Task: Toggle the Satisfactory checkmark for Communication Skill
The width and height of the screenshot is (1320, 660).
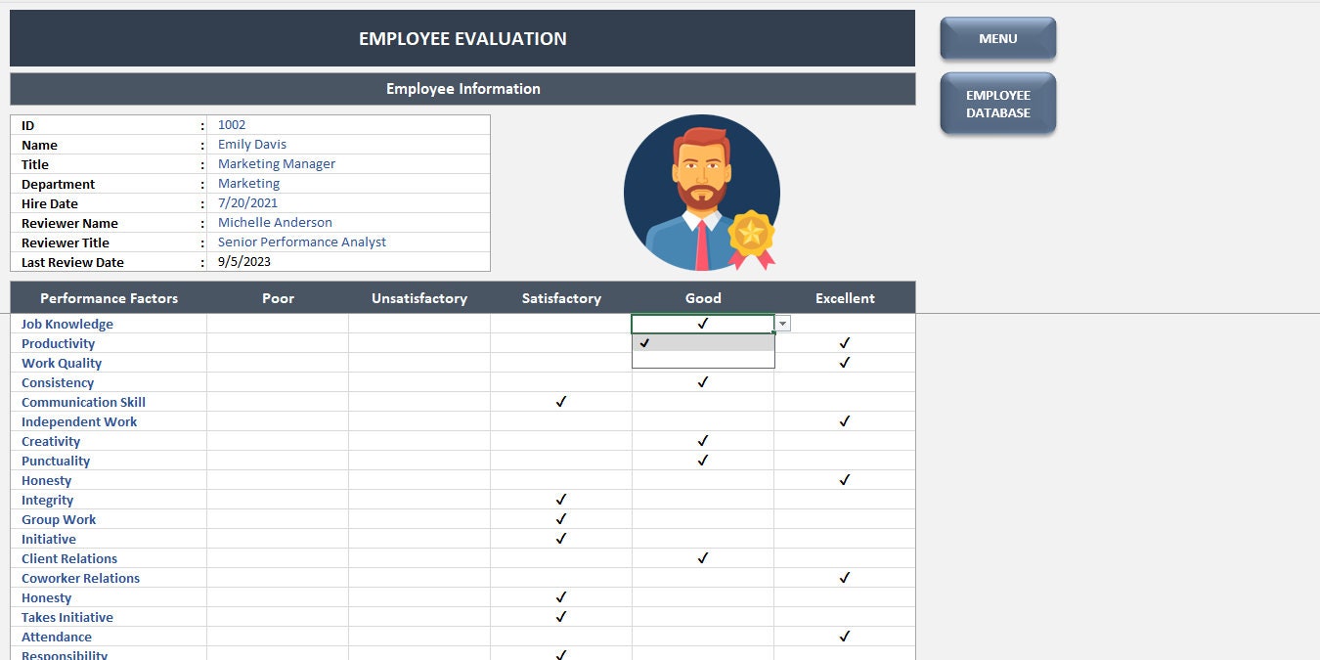Action: point(560,402)
